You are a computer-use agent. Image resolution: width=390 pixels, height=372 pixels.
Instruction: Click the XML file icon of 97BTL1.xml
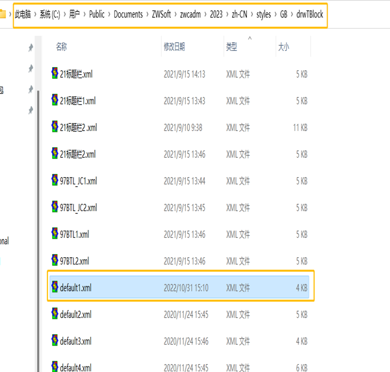pyautogui.click(x=55, y=233)
